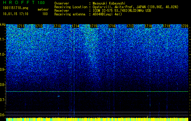Screen dimensions: 191x121
Task: Click the 1714 time marker
Action: pyautogui.click(x=76, y=26)
